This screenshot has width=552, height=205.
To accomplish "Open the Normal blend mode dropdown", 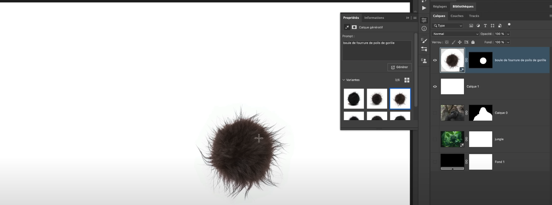I will pyautogui.click(x=456, y=34).
